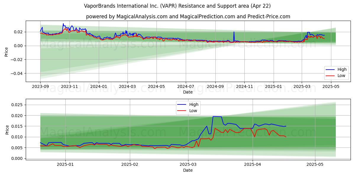Click the '2024-05' tick on top chart
Screen dimensions: 355x177
click(x=156, y=86)
